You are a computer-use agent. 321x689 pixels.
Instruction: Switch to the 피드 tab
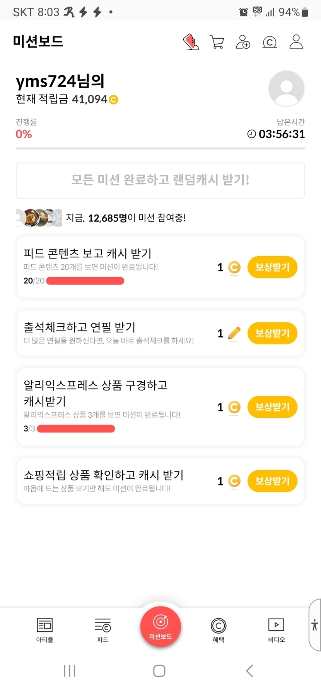point(102,629)
